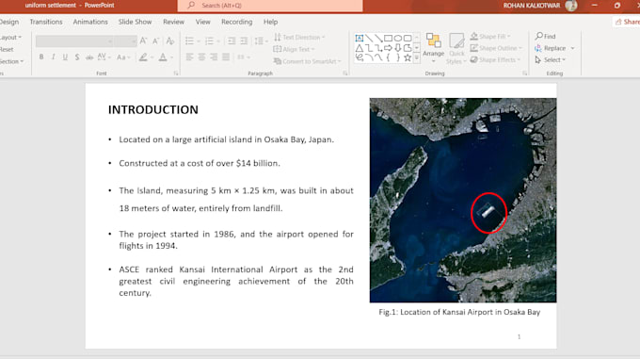Open the font size combo box

[125, 41]
